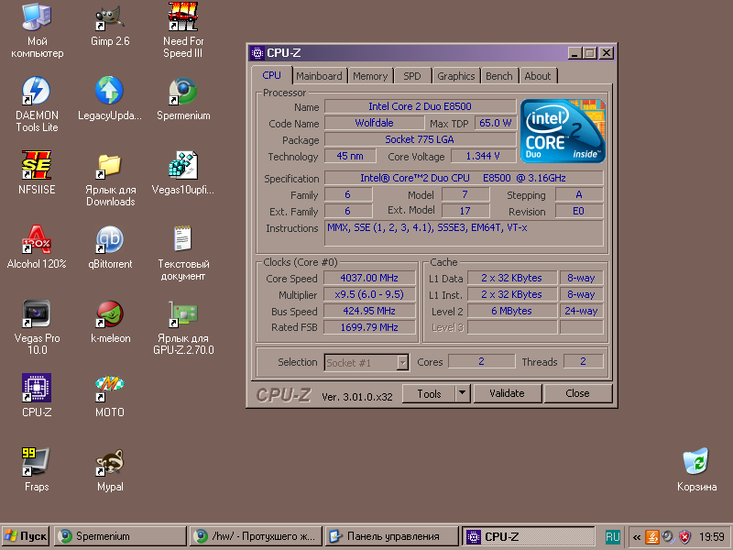Click the CPU-Z taskbar button

point(529,536)
